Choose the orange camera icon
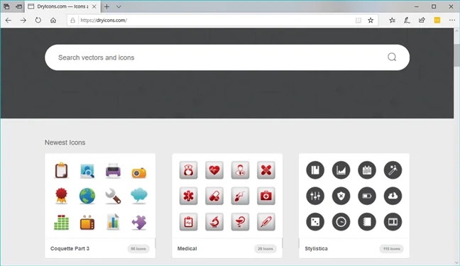 pyautogui.click(x=138, y=172)
